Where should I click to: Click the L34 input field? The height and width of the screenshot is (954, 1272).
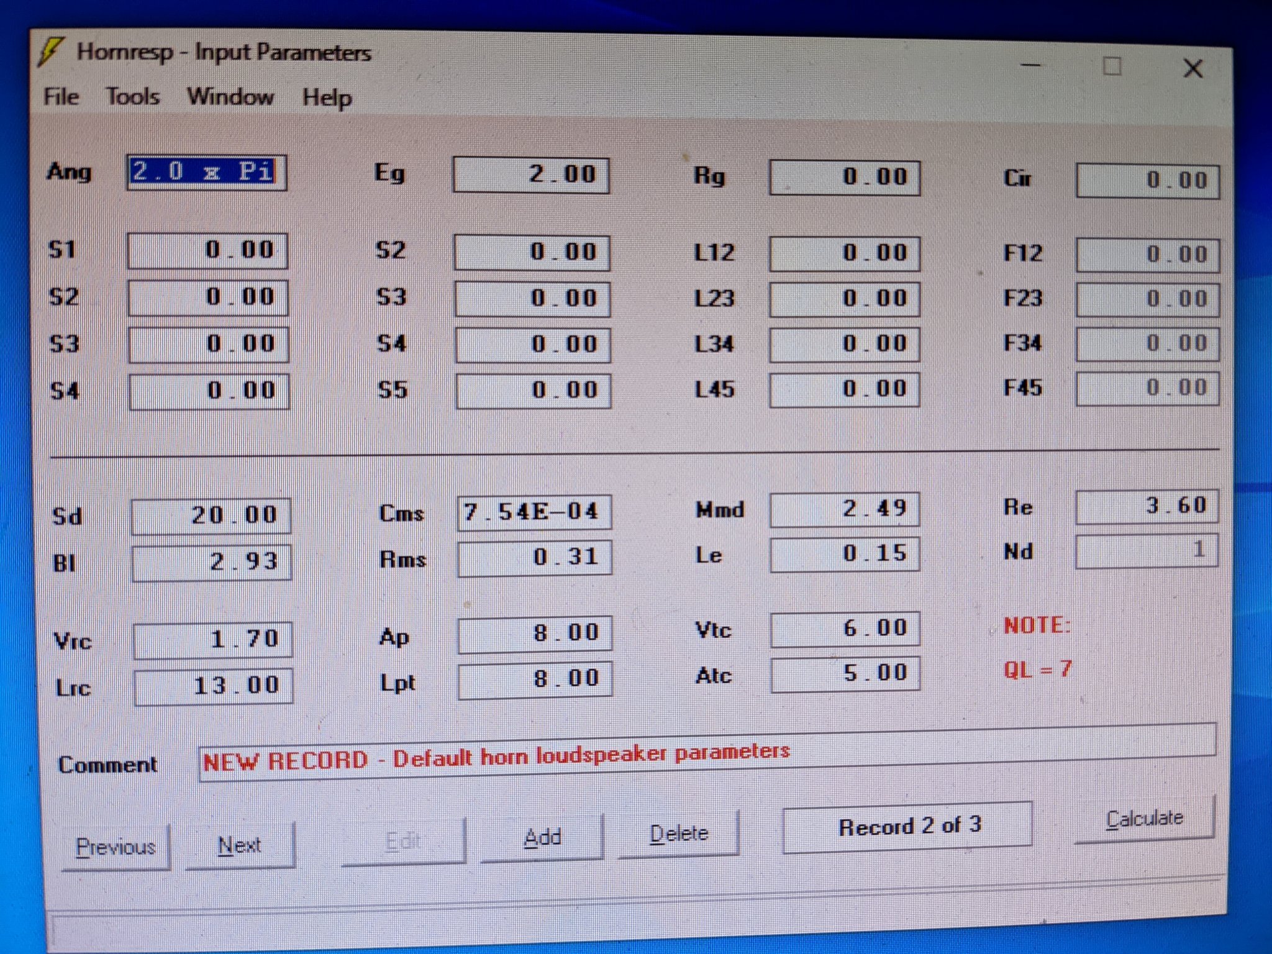pyautogui.click(x=845, y=345)
